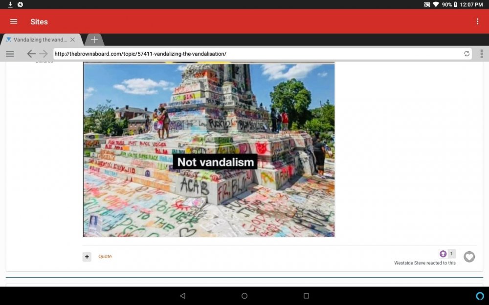The image size is (489, 305).
Task: Focus the thebrownsboard.com URL address field
Action: (258, 54)
